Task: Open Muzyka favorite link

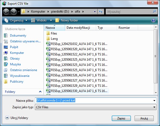Action: click(x=12, y=64)
